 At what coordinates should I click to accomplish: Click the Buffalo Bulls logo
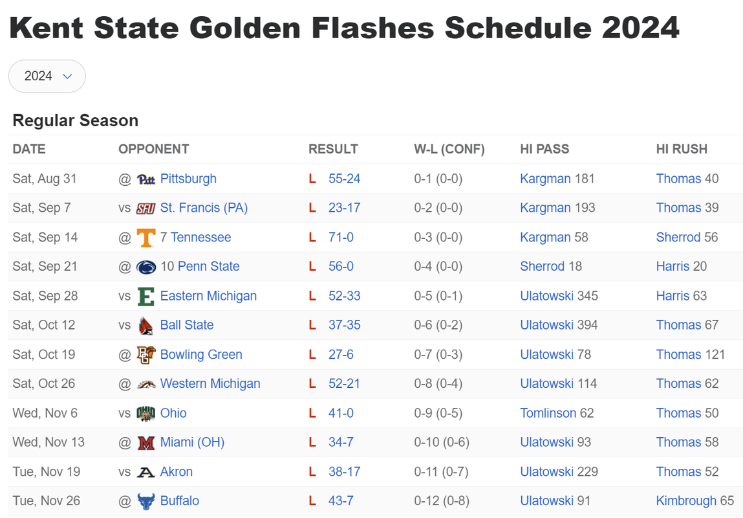pyautogui.click(x=146, y=501)
